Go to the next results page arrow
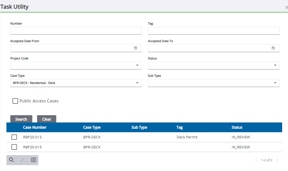Screen dimensions: 288x171 [277, 160]
